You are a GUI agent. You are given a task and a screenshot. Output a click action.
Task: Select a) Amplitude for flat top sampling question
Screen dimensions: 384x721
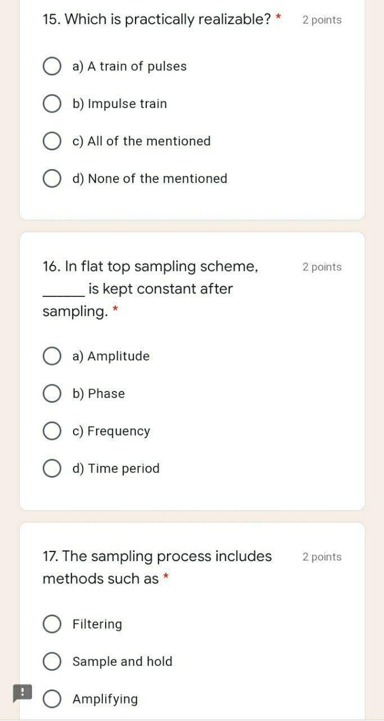tap(52, 355)
